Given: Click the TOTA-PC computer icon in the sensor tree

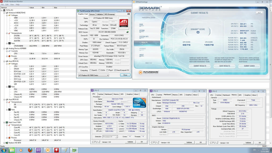Looking at the screenshot, I should click(4, 10).
